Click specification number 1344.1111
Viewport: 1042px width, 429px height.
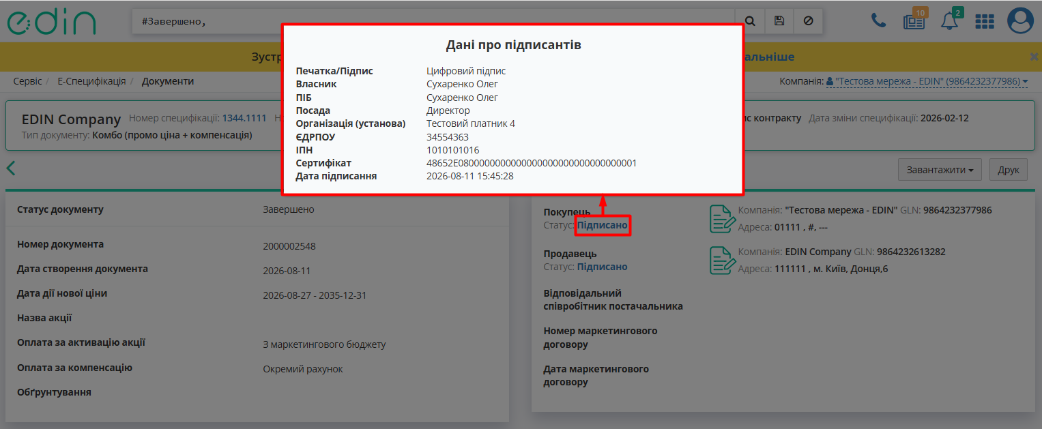pos(244,118)
